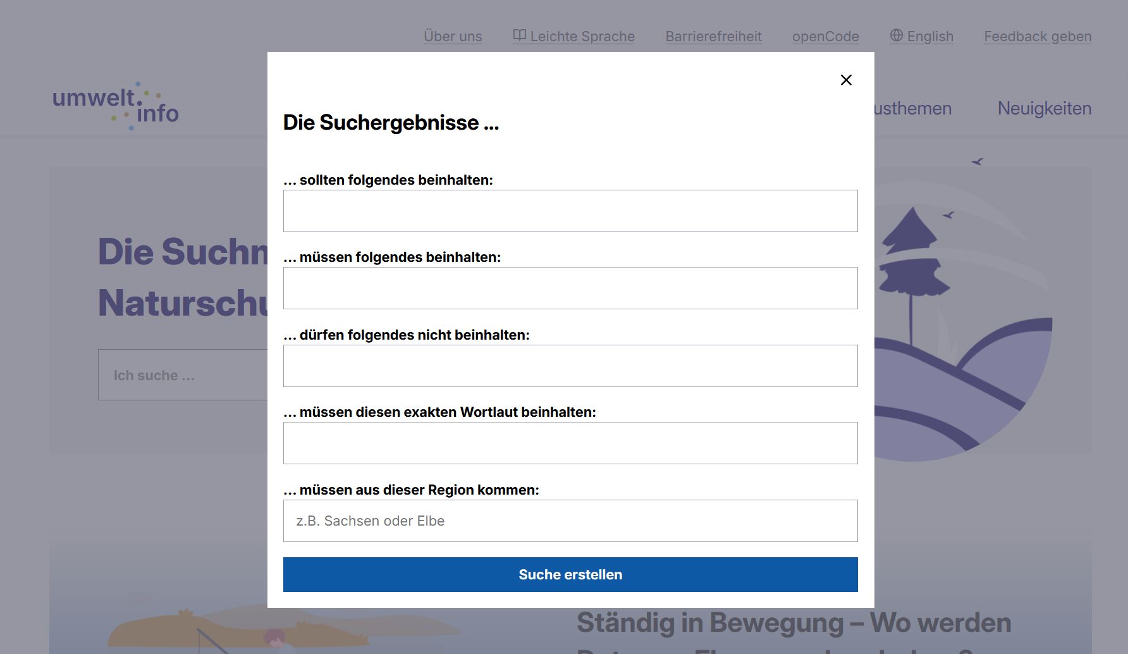Click the book icon for Leichte Sprache
This screenshot has width=1128, height=654.
[x=519, y=35]
